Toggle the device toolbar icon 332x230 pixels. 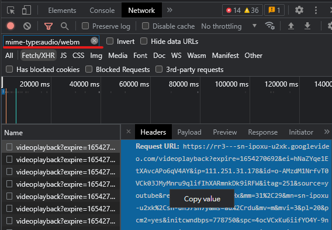tap(26, 10)
